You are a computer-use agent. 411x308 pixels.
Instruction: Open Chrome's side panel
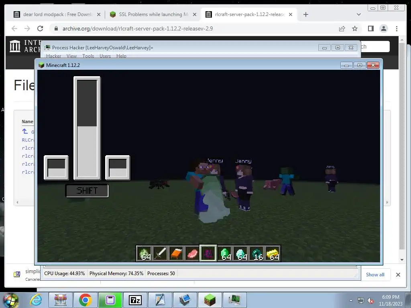370,28
